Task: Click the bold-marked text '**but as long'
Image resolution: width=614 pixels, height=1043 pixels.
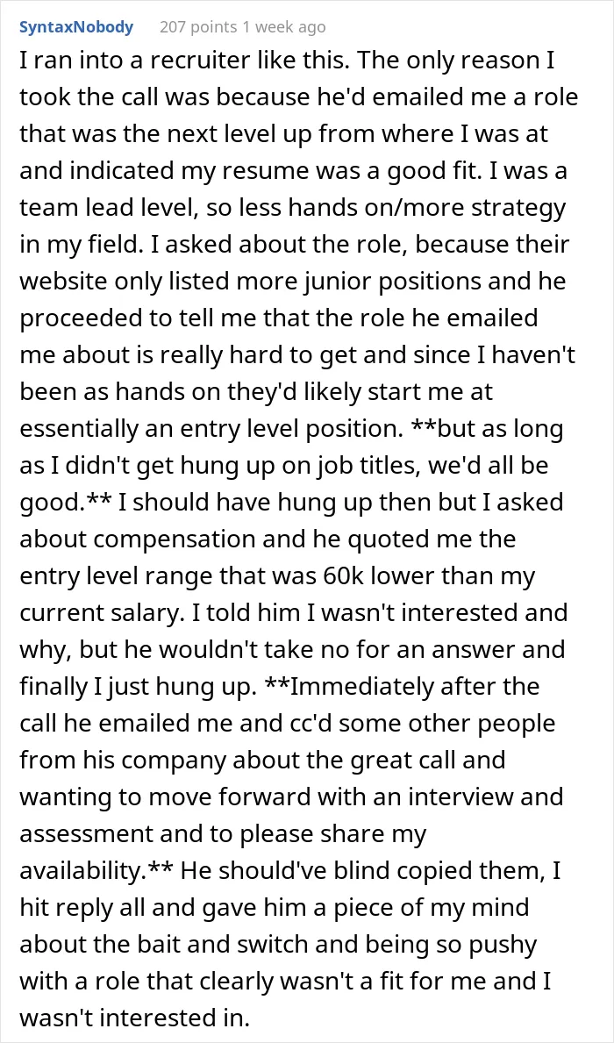Action: [486, 427]
